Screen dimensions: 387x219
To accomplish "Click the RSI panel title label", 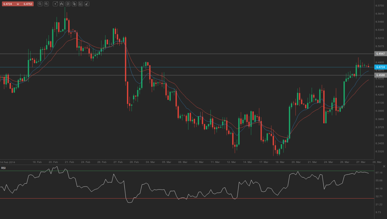I will point(3,168).
